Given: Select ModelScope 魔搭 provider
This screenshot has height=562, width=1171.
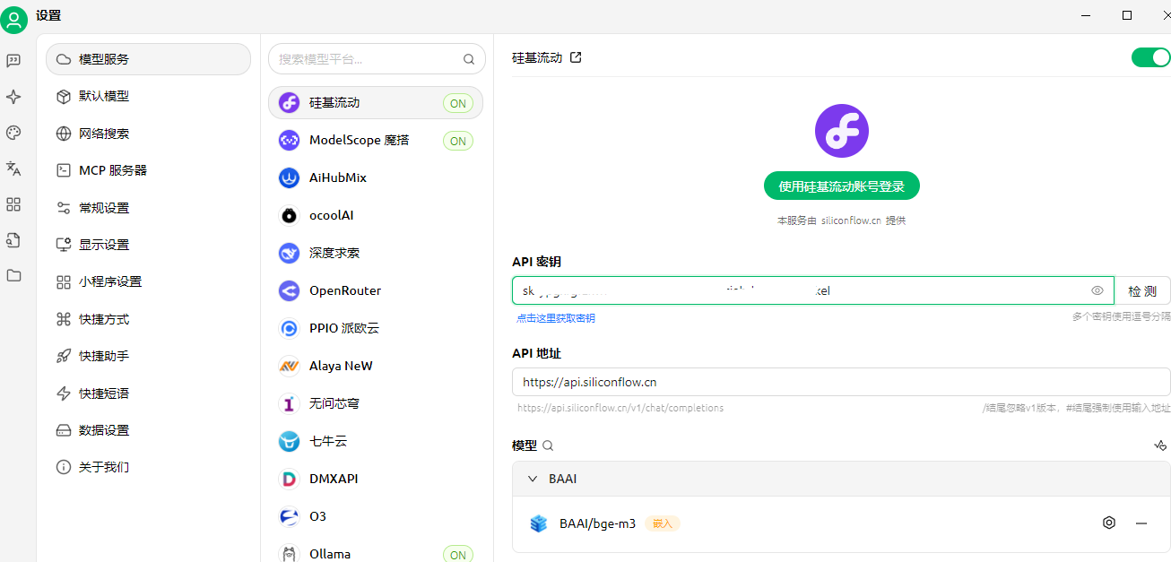Looking at the screenshot, I should click(x=376, y=141).
